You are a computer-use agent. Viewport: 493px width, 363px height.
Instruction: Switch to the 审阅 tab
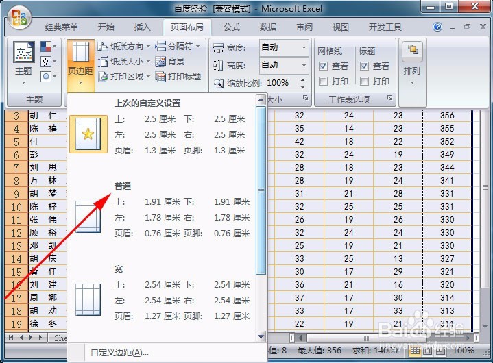point(304,27)
